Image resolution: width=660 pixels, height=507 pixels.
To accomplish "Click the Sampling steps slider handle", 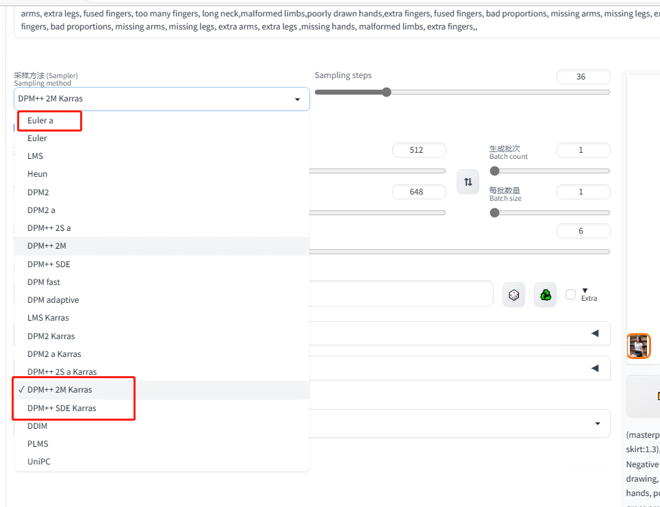I will click(386, 92).
